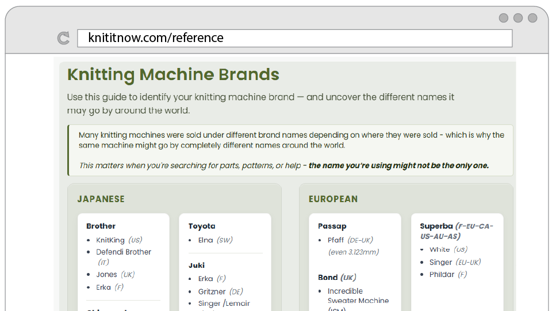552x311 pixels.
Task: Select Pfaff (DE-UK) list entry
Action: [350, 240]
